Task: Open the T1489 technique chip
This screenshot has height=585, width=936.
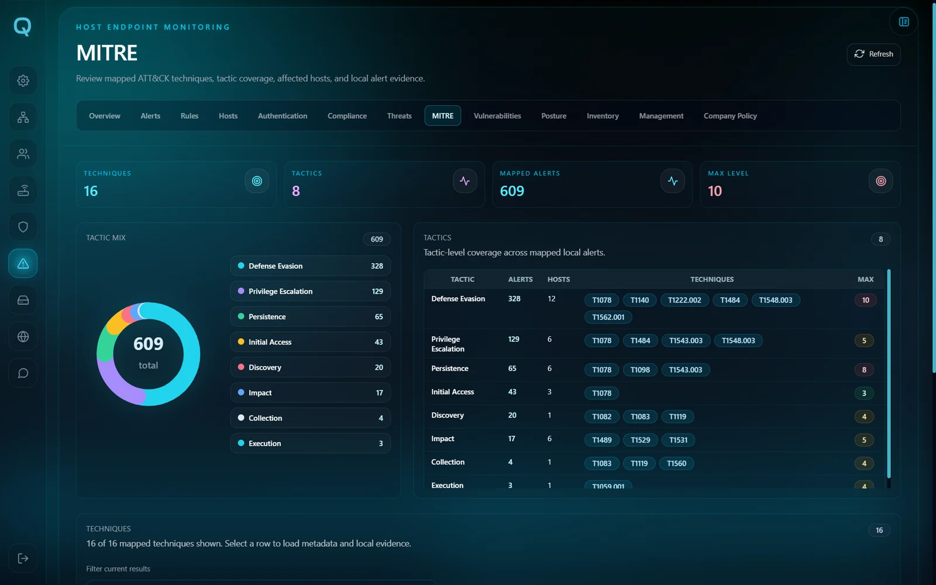Action: coord(601,440)
